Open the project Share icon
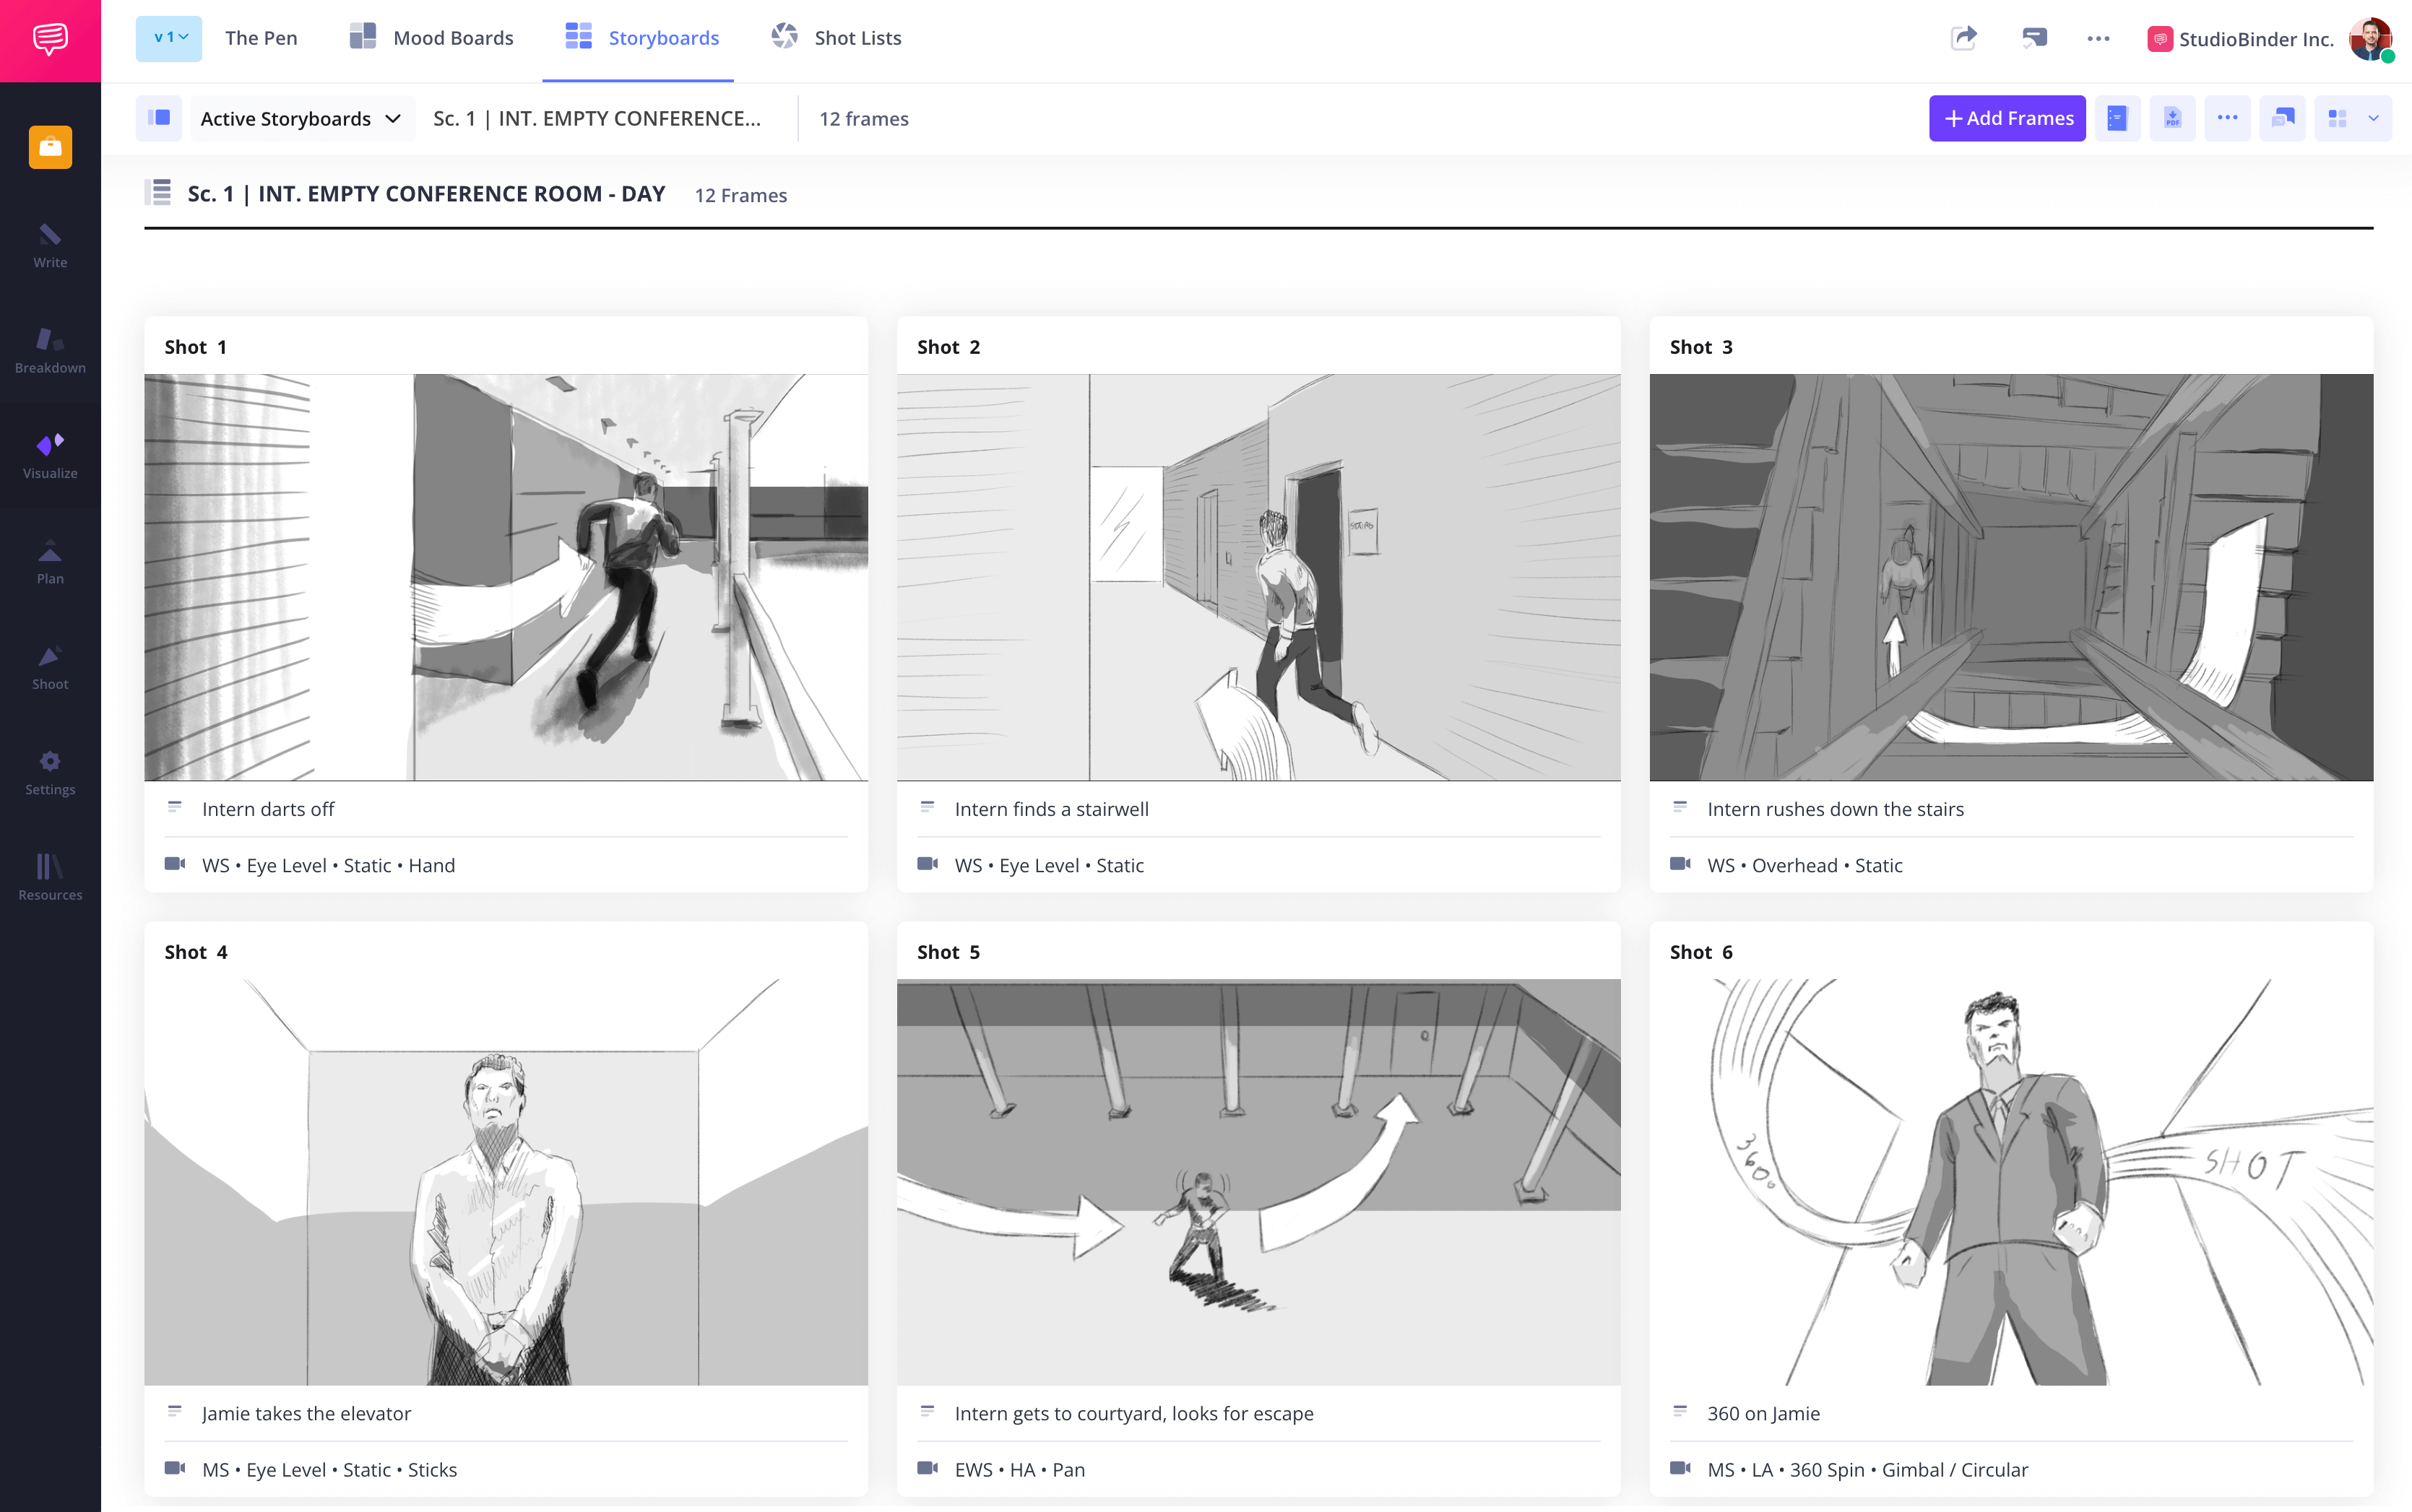The width and height of the screenshot is (2412, 1512). (1964, 37)
